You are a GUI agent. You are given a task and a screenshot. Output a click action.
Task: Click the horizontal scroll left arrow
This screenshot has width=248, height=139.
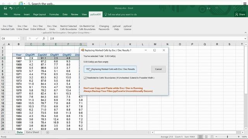point(152,132)
